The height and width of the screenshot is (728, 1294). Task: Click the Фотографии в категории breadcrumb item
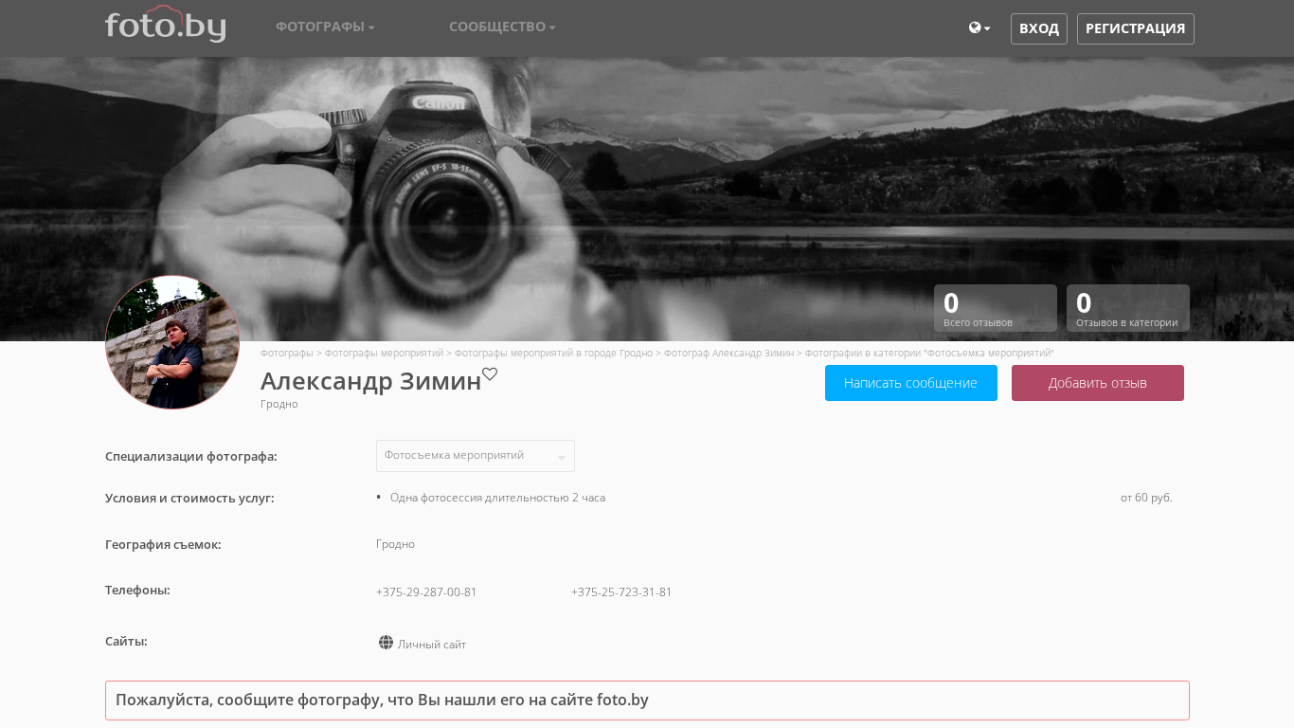929,353
